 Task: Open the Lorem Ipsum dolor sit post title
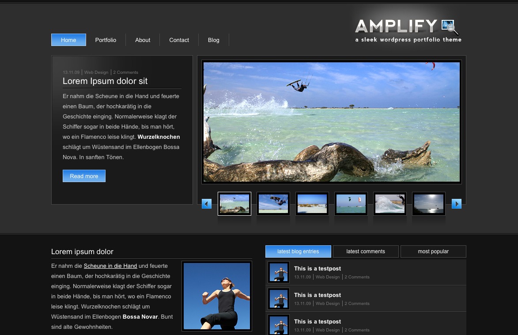pyautogui.click(x=105, y=81)
